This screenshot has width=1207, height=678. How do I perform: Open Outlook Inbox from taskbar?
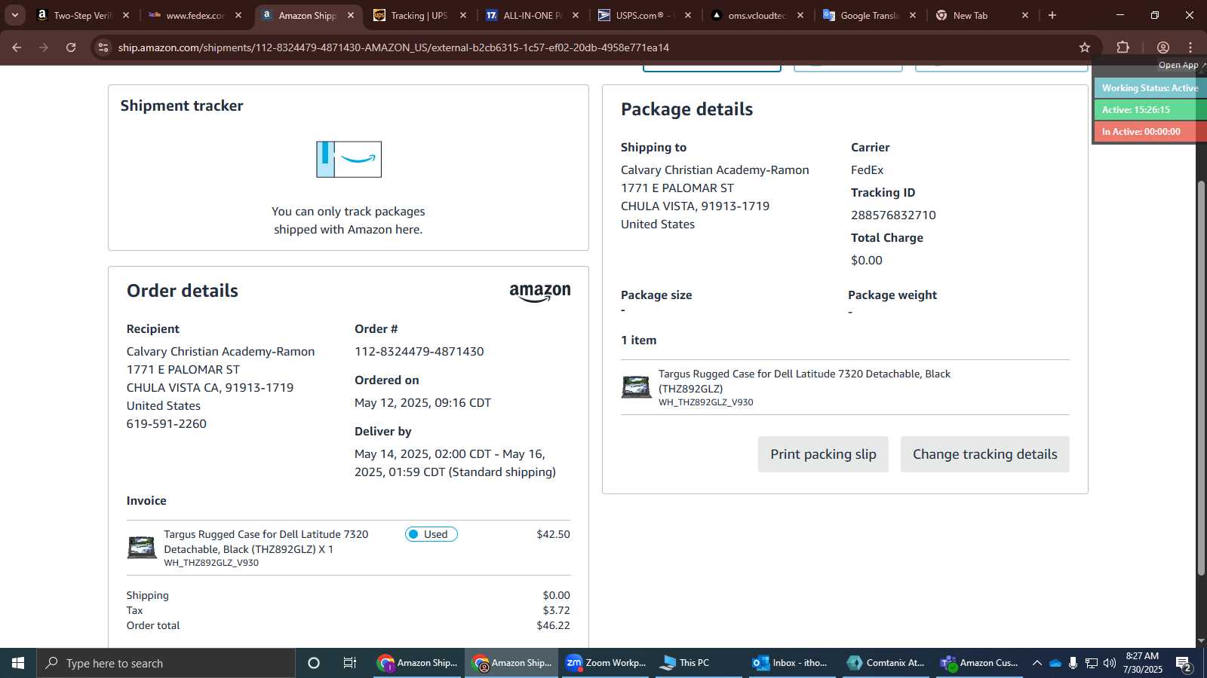791,663
